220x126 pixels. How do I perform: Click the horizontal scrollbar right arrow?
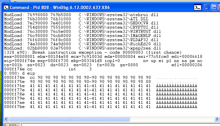[x=217, y=119]
